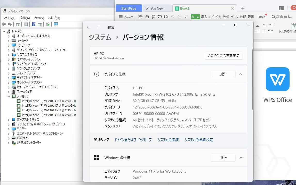Click the align right icon in WPS ribbon
Viewport: 296px width, 185px height.
258,31
